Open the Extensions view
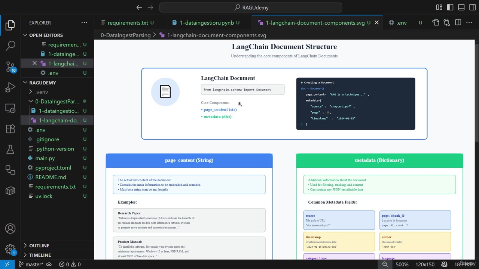This screenshot has width=479, height=269. (x=10, y=129)
